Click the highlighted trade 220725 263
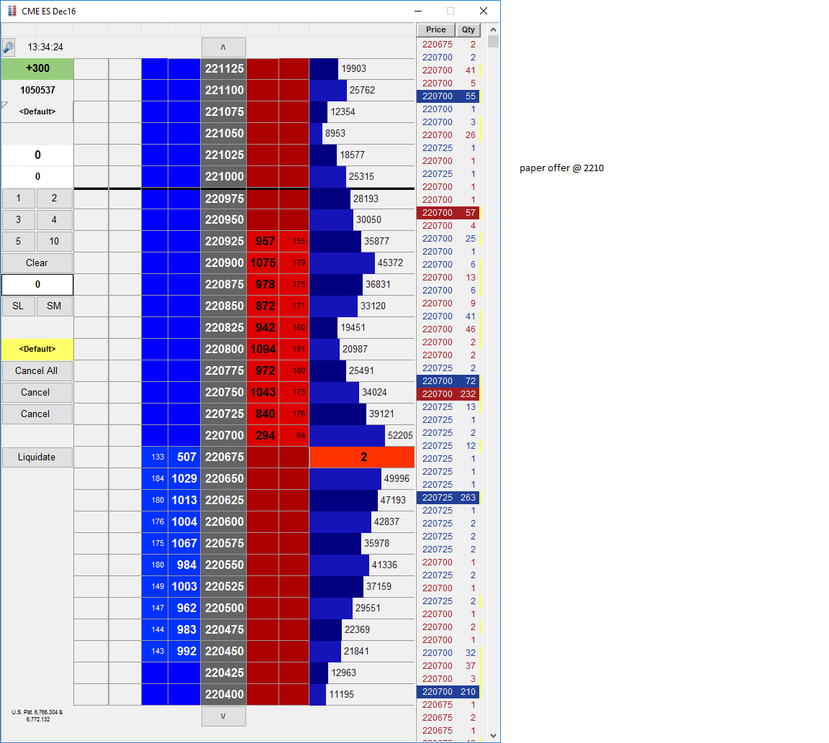 (448, 498)
